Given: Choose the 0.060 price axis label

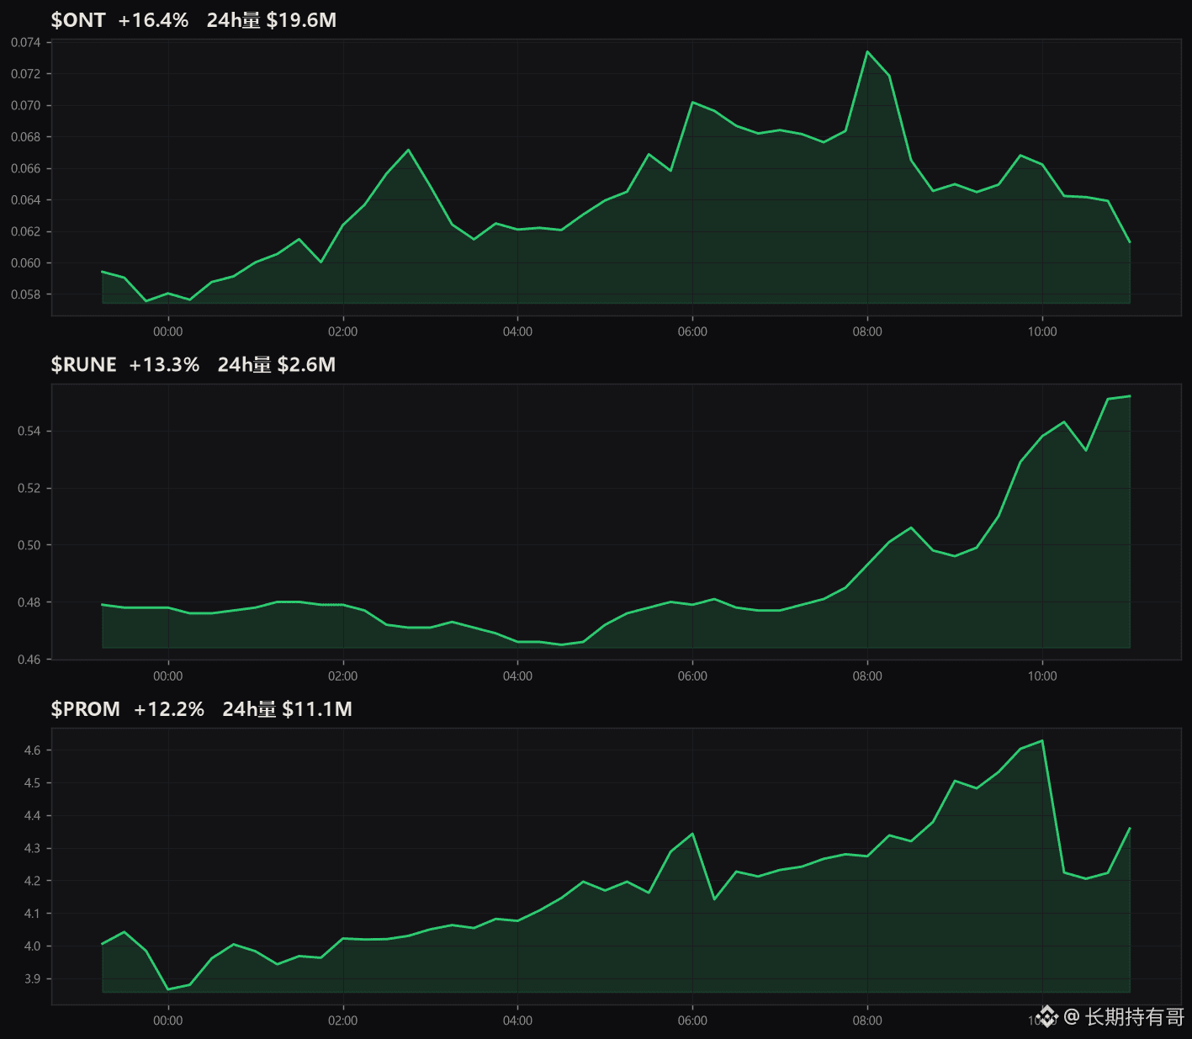Looking at the screenshot, I should coord(25,263).
